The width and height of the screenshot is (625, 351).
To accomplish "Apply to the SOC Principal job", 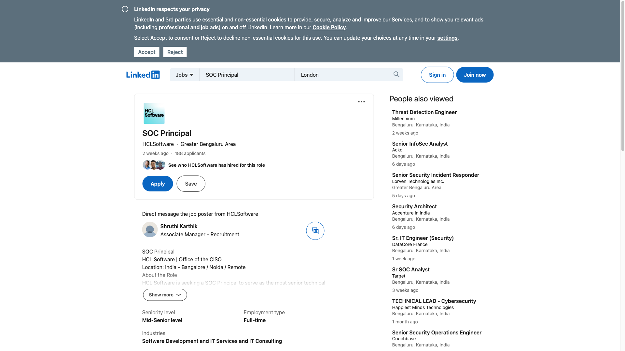I will 158,184.
